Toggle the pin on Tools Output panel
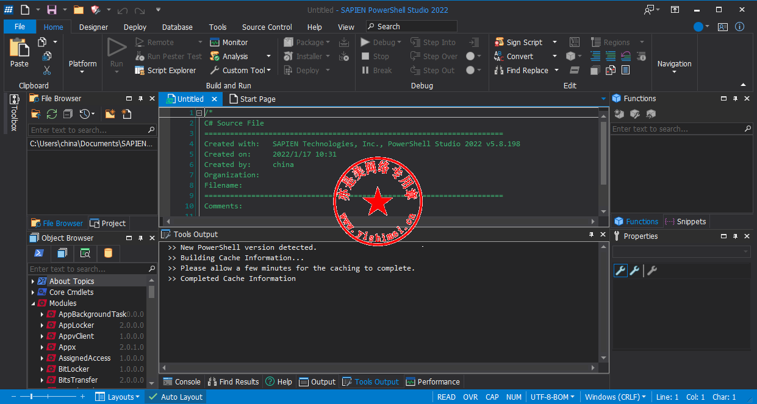Viewport: 757px width, 404px height. (591, 235)
